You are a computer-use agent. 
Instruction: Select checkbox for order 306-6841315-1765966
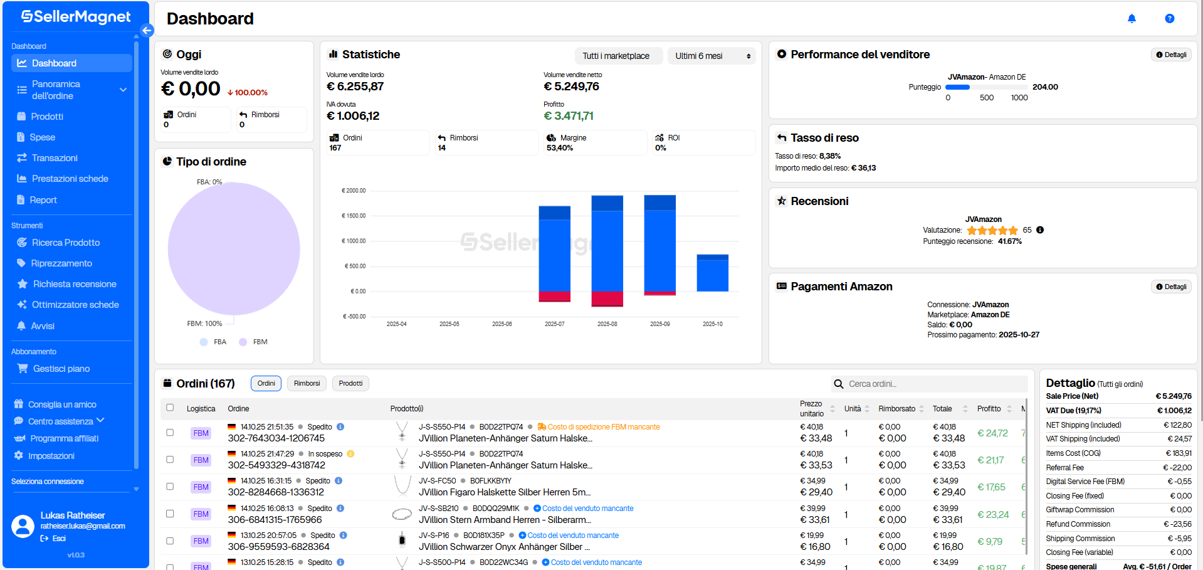pyautogui.click(x=170, y=514)
